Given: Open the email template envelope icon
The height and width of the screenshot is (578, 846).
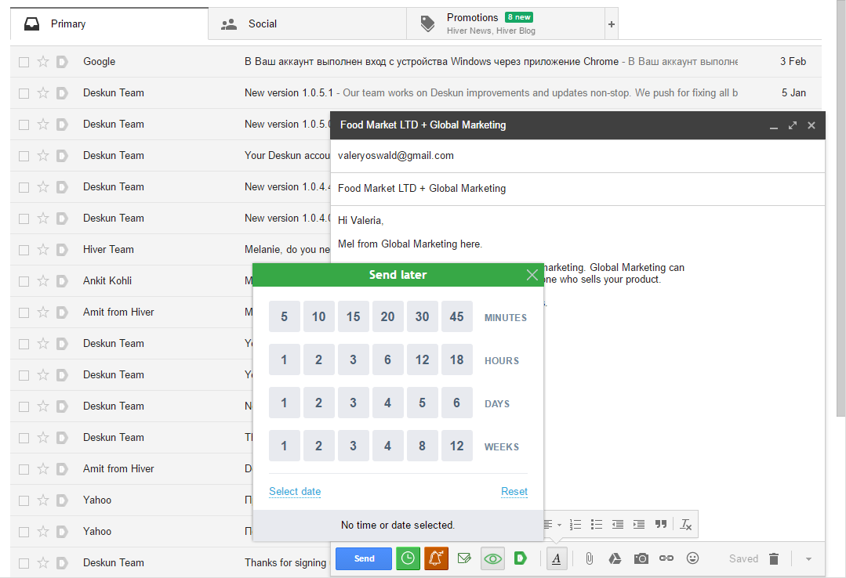Looking at the screenshot, I should (464, 558).
